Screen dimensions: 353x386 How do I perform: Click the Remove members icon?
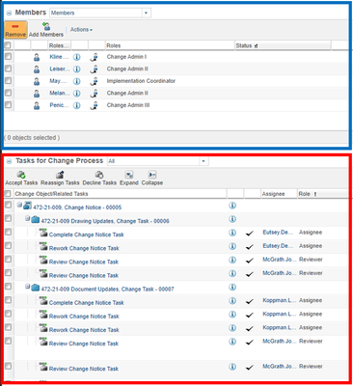tap(15, 26)
